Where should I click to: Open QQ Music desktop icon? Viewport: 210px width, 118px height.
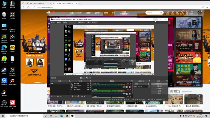4,60
